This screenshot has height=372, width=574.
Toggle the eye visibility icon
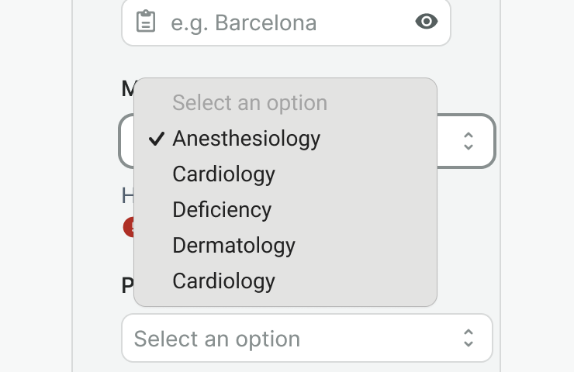tap(427, 22)
